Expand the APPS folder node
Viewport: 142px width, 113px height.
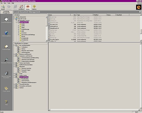(x=19, y=26)
